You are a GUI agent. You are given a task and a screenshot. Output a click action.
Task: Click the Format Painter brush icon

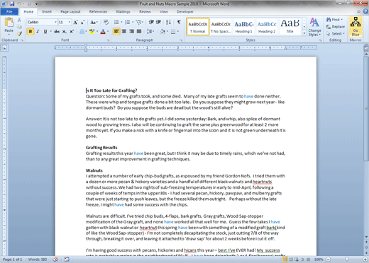pos(19,34)
